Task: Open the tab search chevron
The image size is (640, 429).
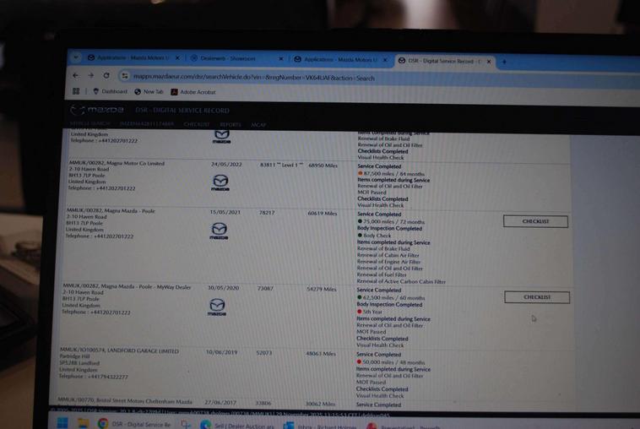Action: tap(75, 58)
